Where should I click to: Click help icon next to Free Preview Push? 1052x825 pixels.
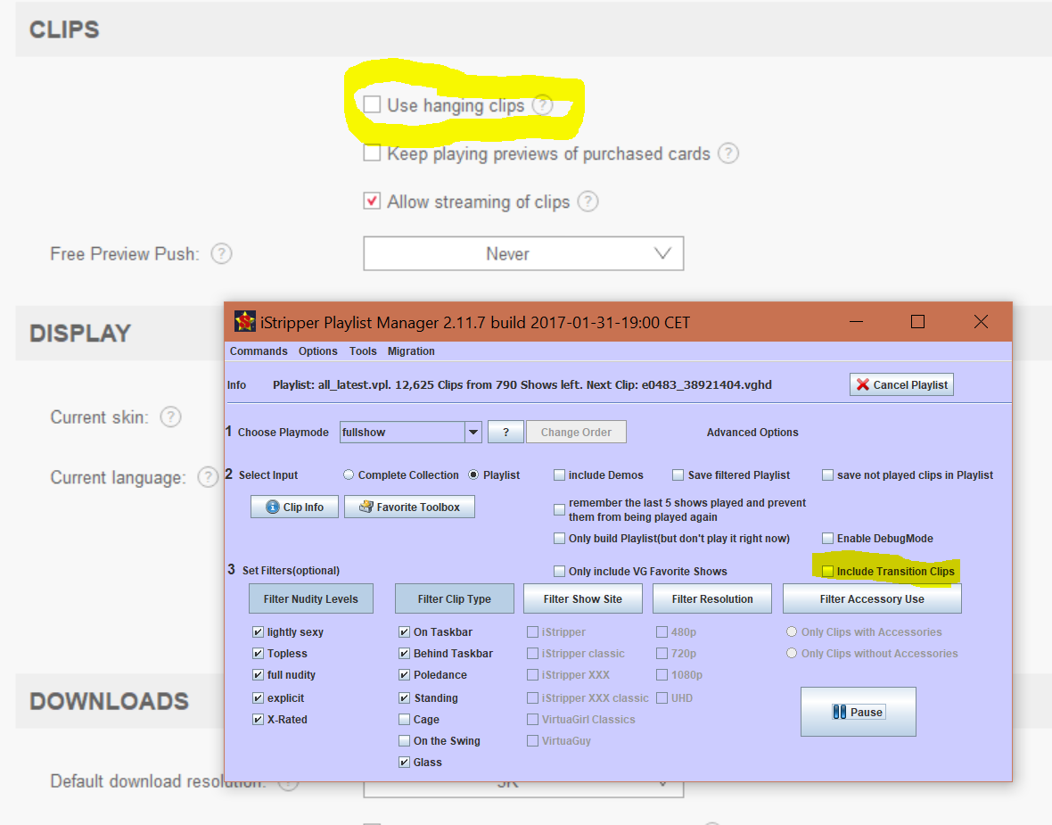click(221, 253)
